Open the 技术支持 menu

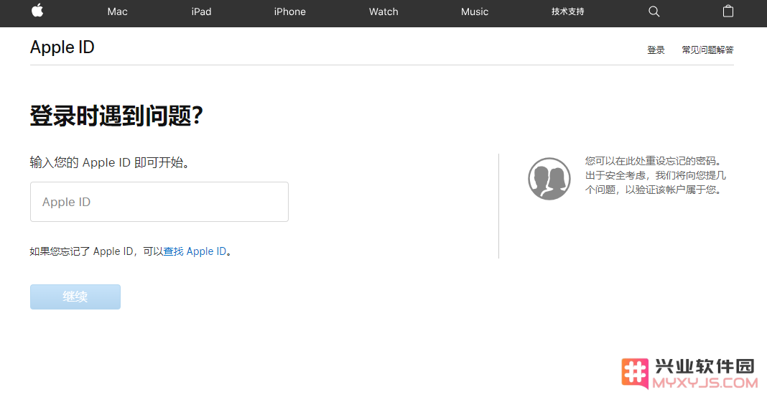(567, 11)
